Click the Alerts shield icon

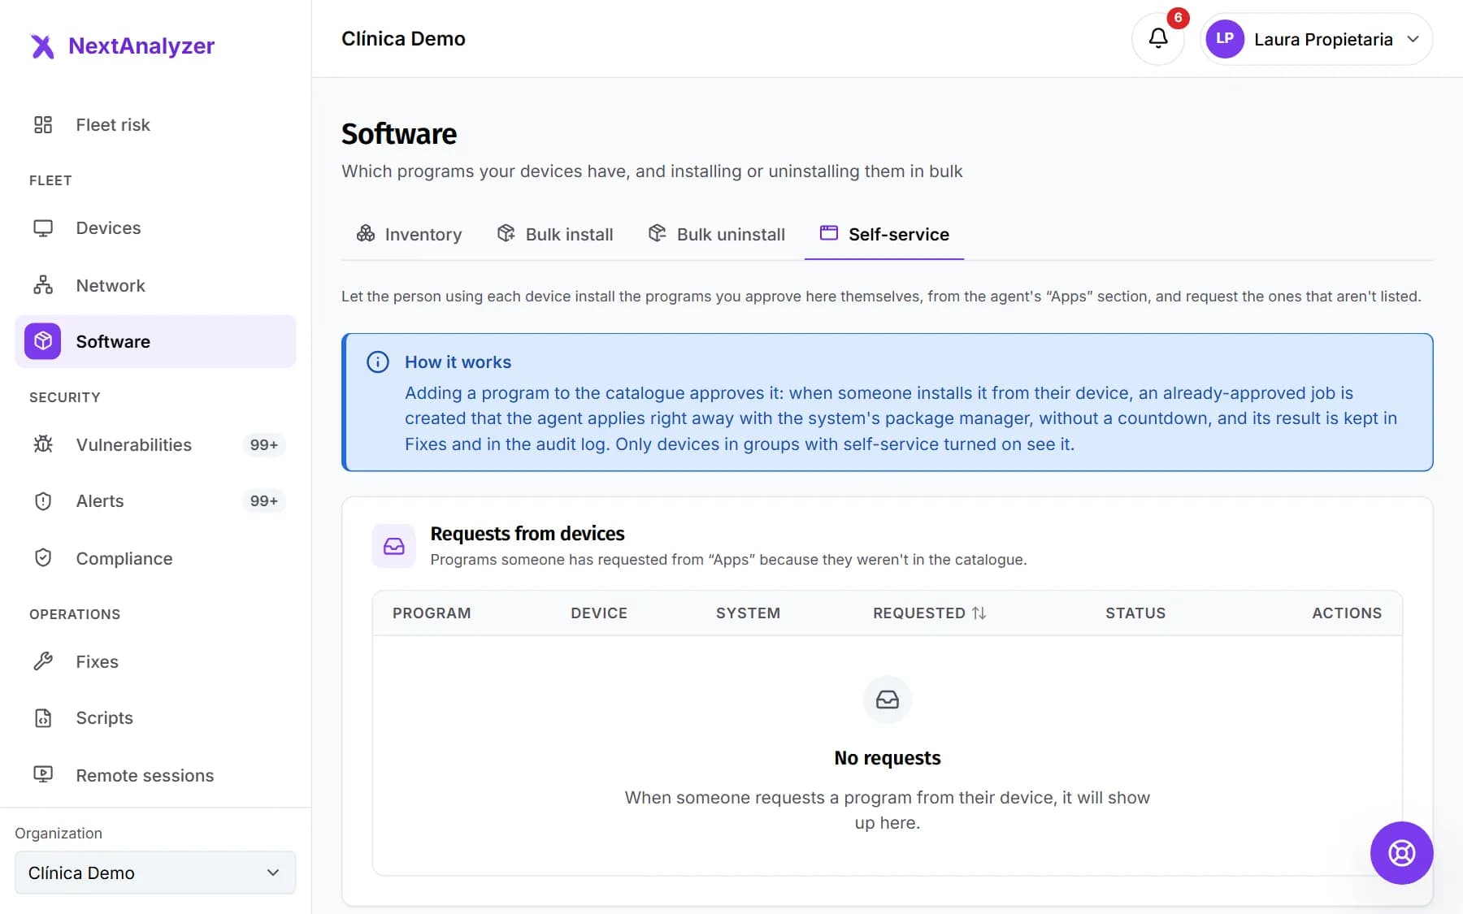click(x=43, y=501)
